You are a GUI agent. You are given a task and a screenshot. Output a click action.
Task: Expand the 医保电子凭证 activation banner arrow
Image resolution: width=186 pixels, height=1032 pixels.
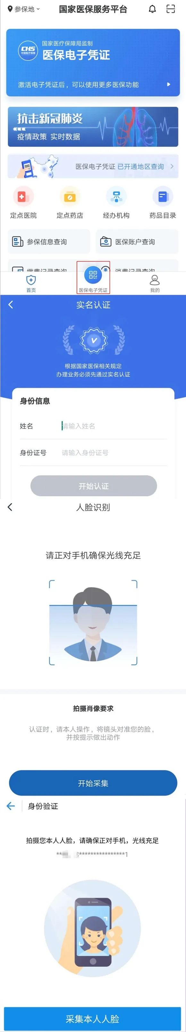(x=168, y=85)
